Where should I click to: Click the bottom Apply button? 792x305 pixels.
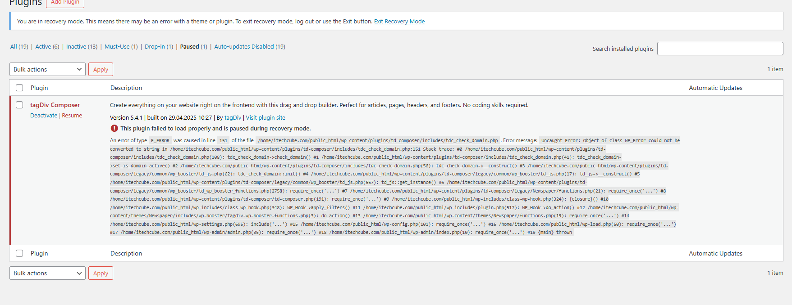[101, 273]
